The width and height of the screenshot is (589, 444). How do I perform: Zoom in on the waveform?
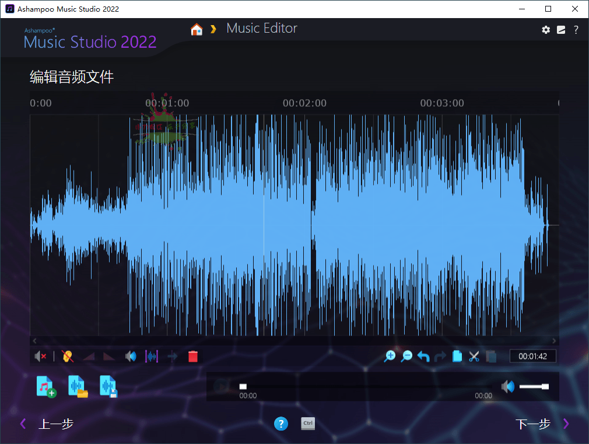[x=390, y=356]
